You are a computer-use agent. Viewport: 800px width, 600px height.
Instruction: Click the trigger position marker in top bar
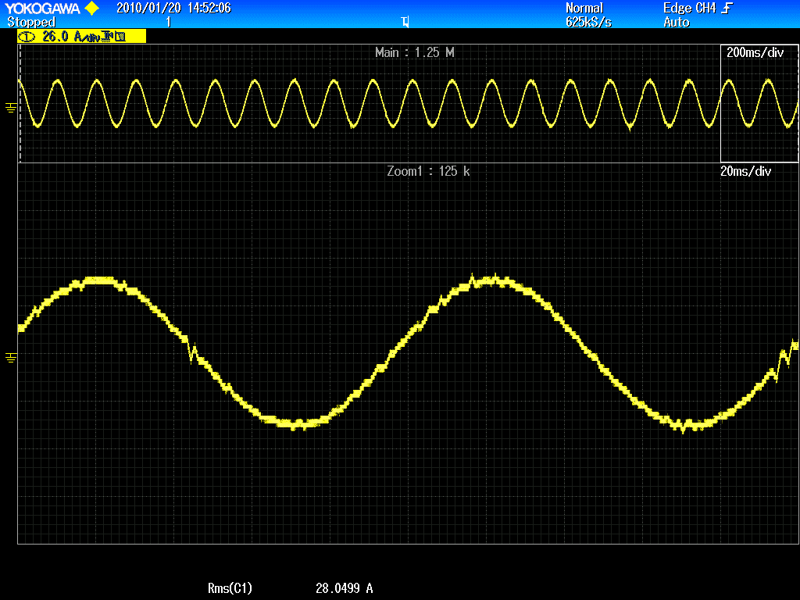(405, 22)
